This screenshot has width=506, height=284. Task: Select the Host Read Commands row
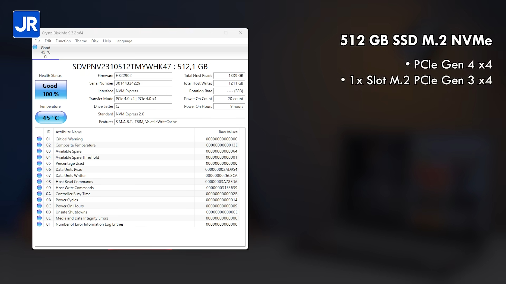pyautogui.click(x=74, y=182)
